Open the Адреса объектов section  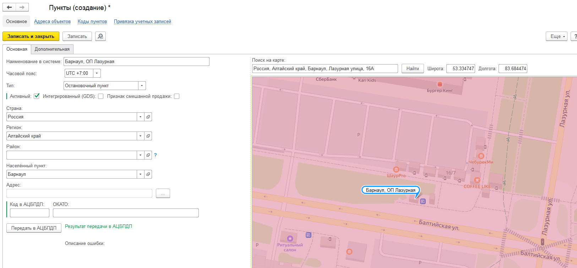point(52,22)
